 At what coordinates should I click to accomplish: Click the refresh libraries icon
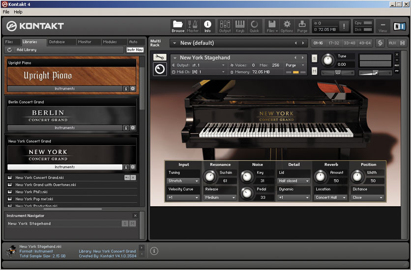tap(10, 50)
